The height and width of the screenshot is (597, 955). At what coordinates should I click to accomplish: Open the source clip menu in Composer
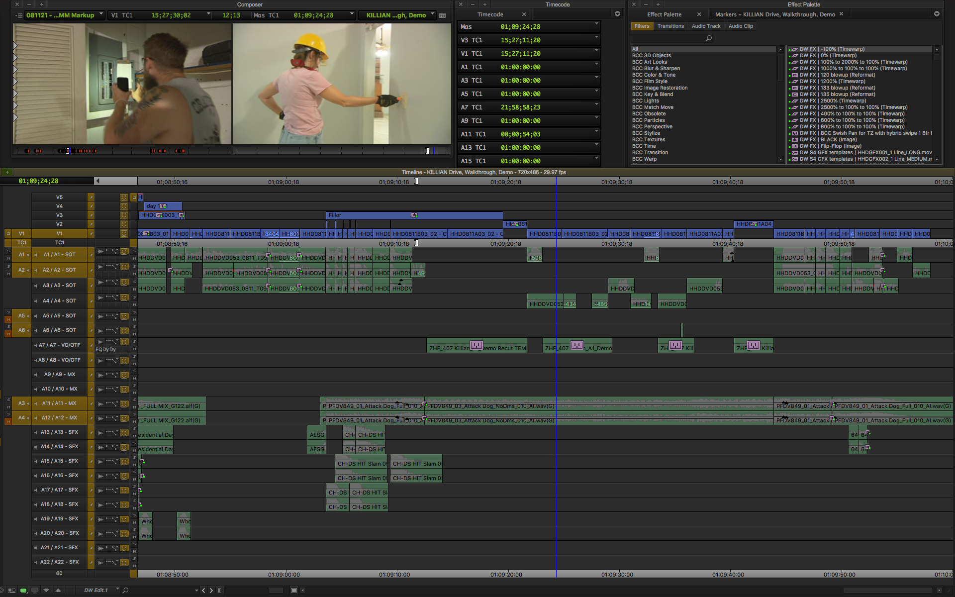pos(65,15)
